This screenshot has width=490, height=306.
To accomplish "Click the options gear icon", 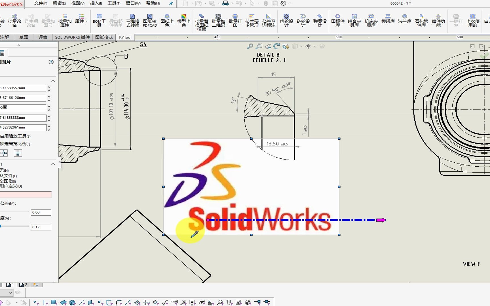I will 283,3.
